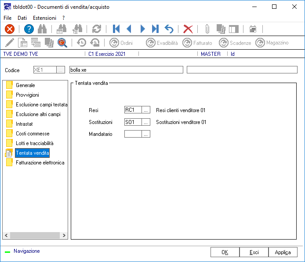Screen dimensions: 305x262
Task: Click the Scadenze toolbar button
Action: 235,43
